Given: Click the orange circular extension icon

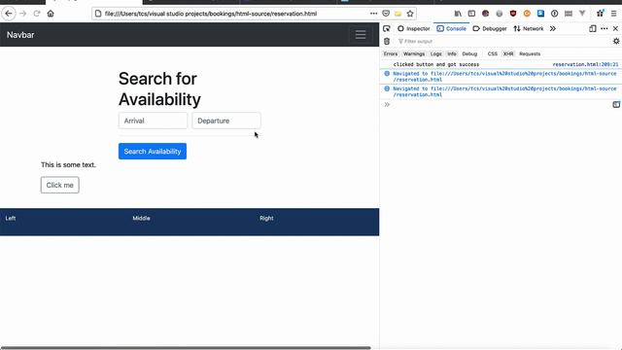Looking at the screenshot, I should [x=527, y=14].
